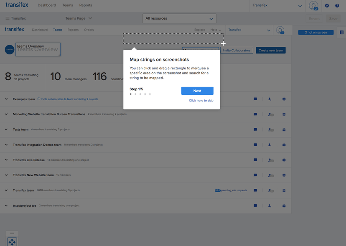Click settings gear for Integration Demos team
The image size is (346, 246).
(284, 145)
